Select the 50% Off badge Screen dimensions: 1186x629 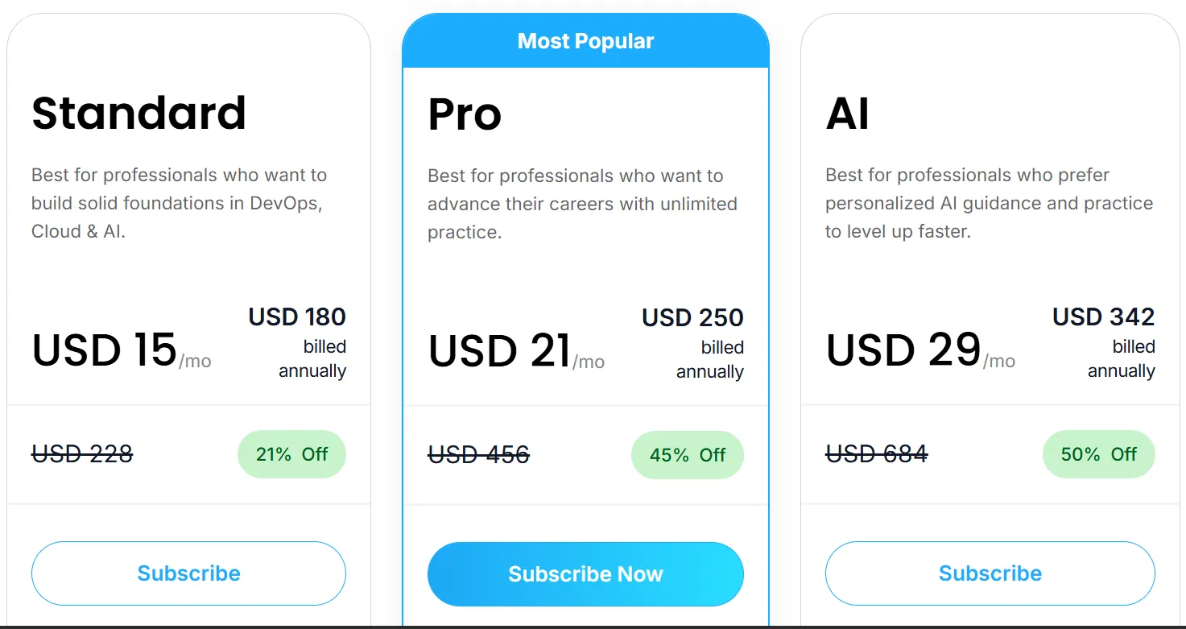(x=1098, y=454)
